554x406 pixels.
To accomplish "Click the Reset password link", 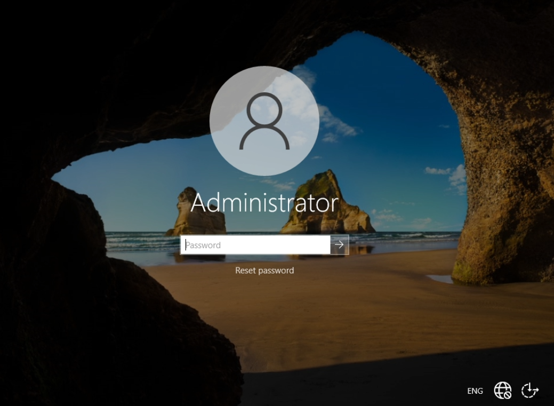I will [264, 270].
